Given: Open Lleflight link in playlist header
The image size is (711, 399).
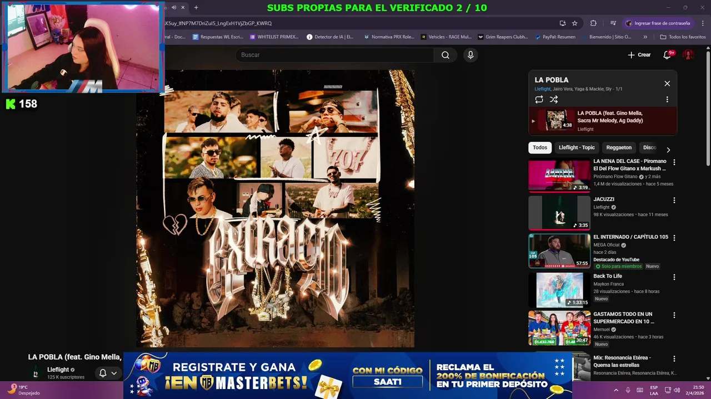Looking at the screenshot, I should pos(542,89).
